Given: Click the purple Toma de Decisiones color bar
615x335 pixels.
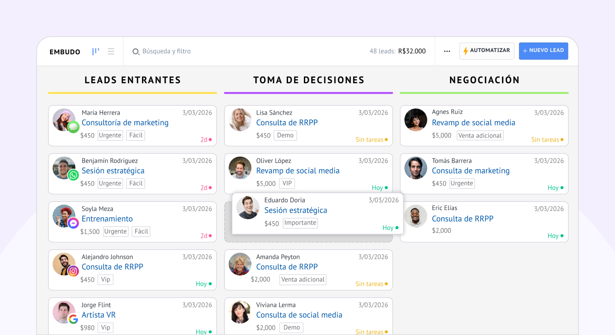Looking at the screenshot, I should point(308,93).
